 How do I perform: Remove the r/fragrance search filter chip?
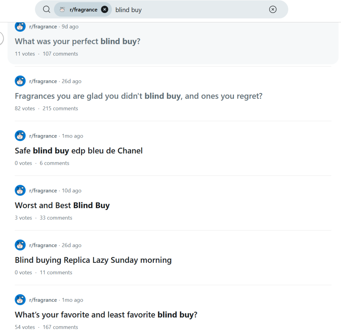coord(105,9)
